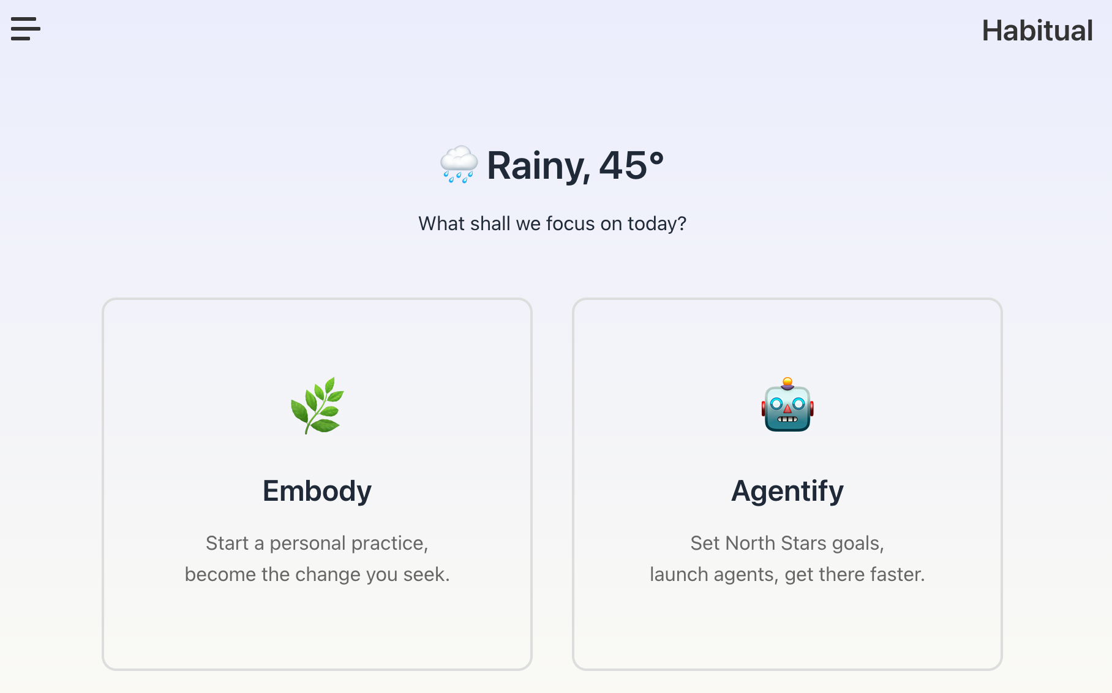
Task: Open the hamburger menu
Action: coord(26,29)
